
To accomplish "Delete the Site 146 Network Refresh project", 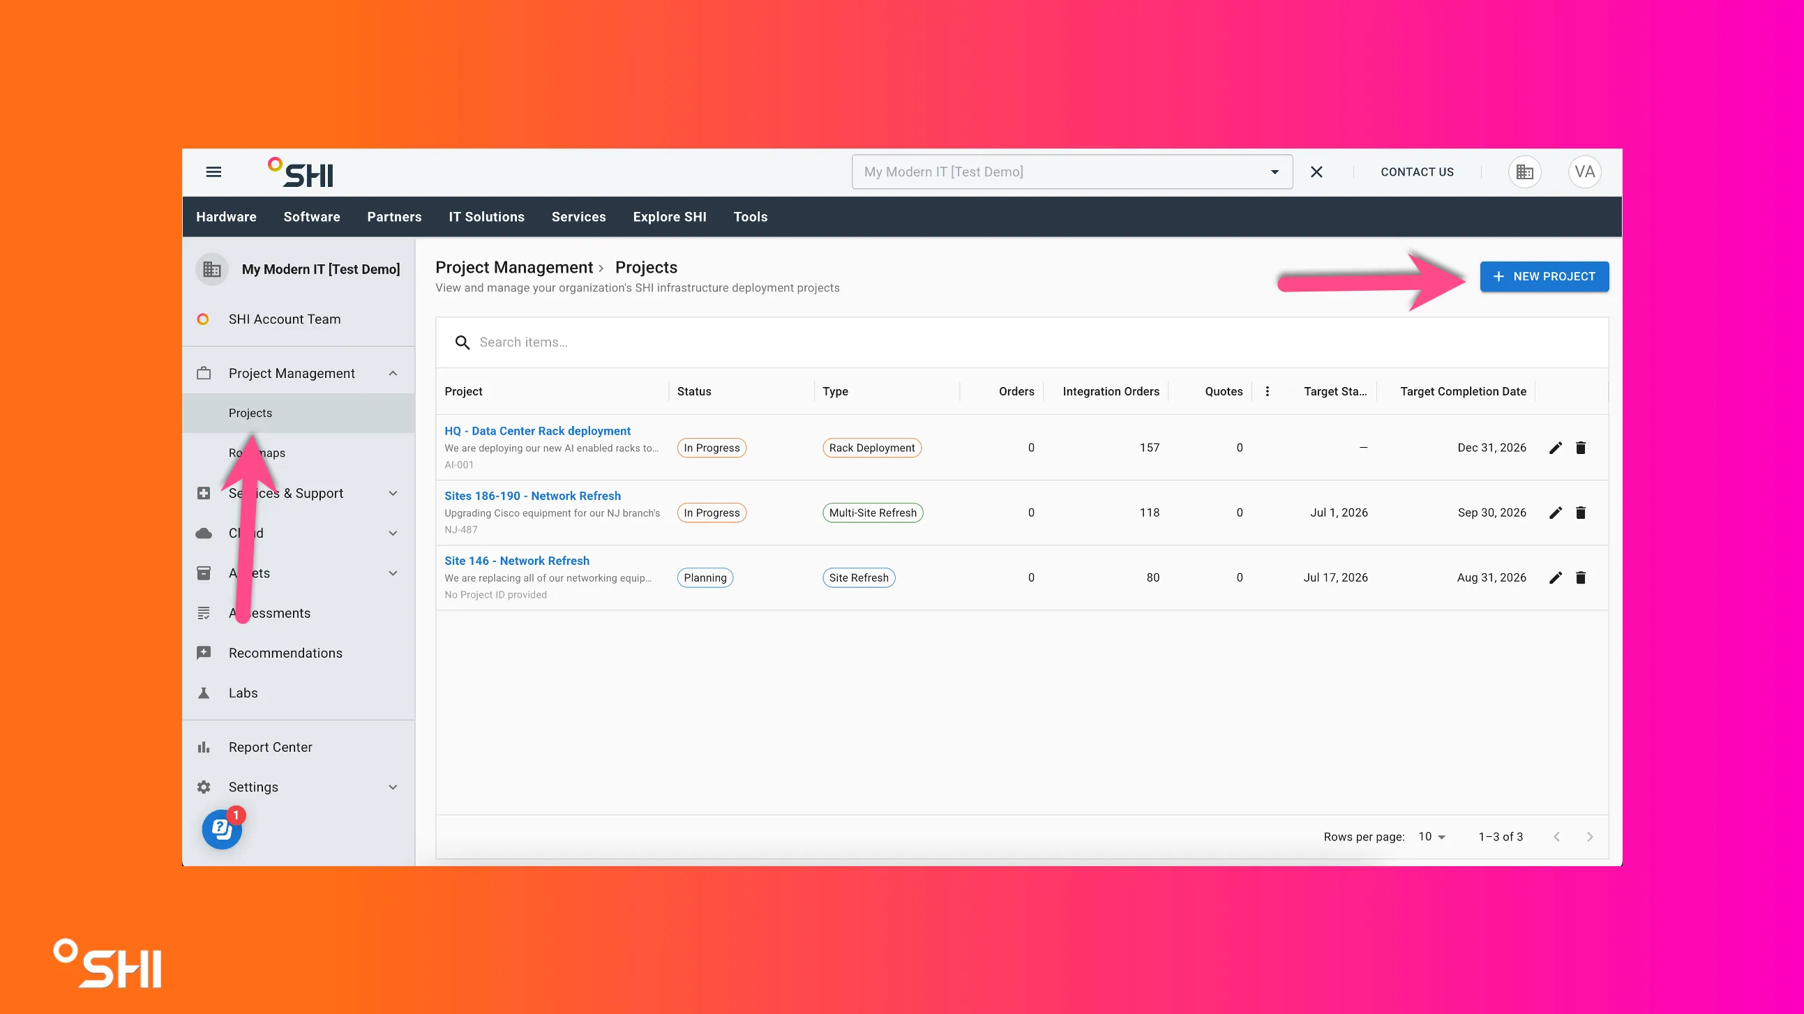I will pyautogui.click(x=1581, y=577).
